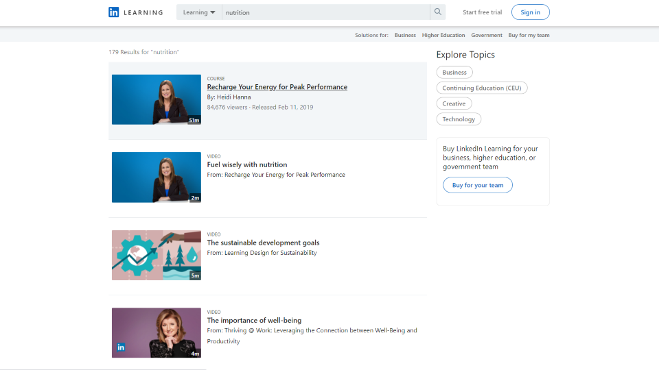Open The sustainable development goals video

click(263, 243)
